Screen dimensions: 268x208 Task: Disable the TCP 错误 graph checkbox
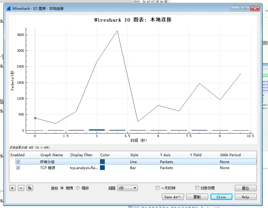pos(18,168)
